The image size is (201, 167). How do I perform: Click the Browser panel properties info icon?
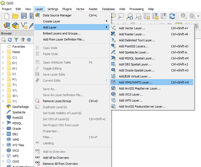pos(29,40)
